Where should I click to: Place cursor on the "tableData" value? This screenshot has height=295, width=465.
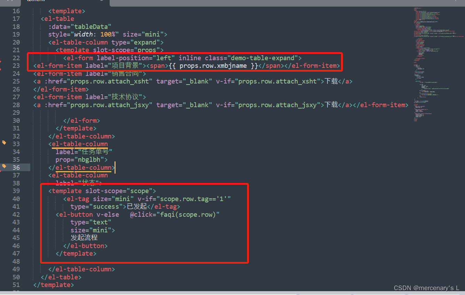tap(91, 26)
